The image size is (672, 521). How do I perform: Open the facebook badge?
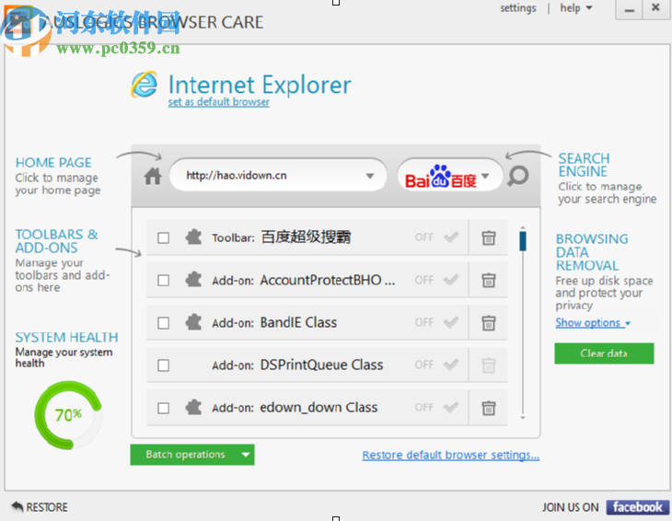pyautogui.click(x=637, y=507)
